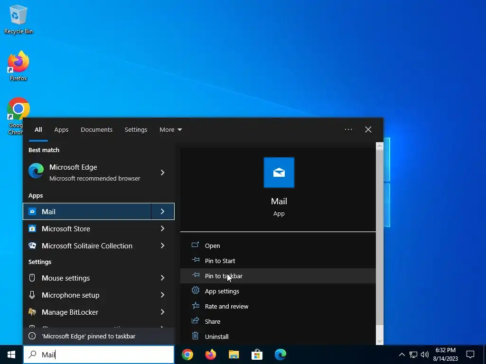The width and height of the screenshot is (486, 364).
Task: Open Microphone setup result
Action: point(87,295)
